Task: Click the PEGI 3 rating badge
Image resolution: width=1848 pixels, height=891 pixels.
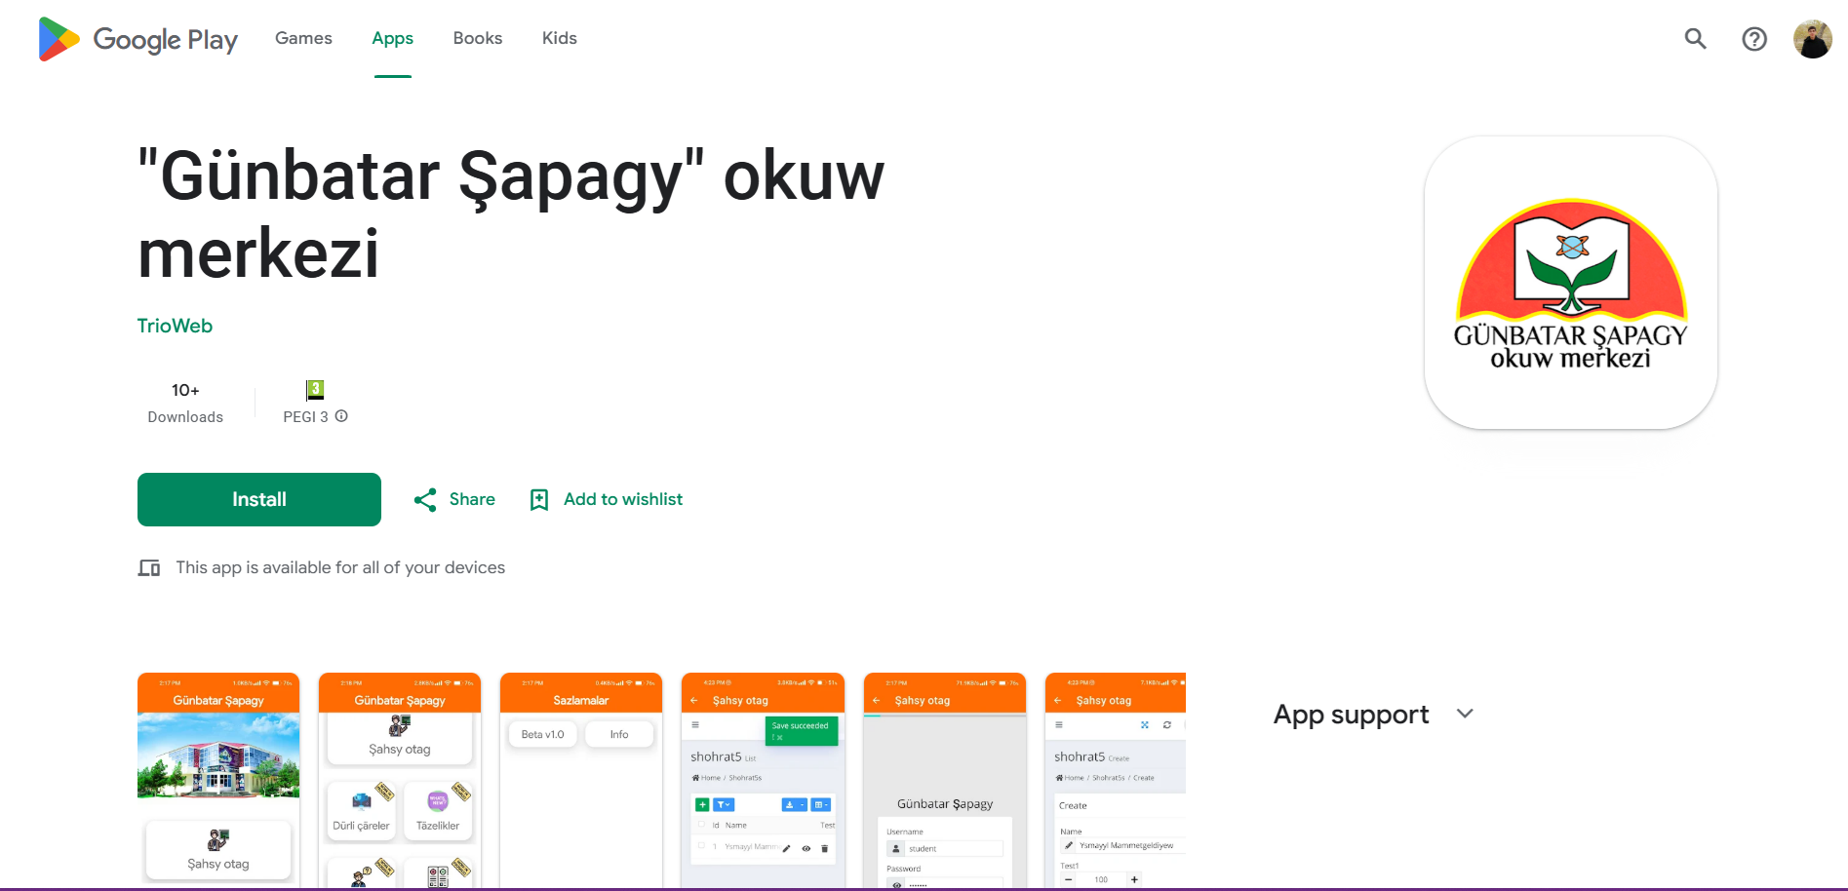Action: 314,390
